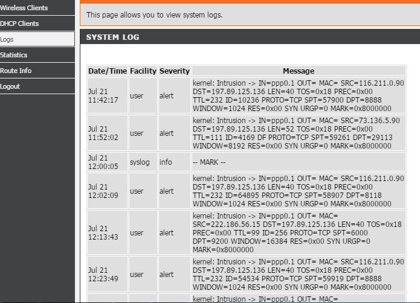Click the Severity column header
420x303 pixels.
click(174, 71)
